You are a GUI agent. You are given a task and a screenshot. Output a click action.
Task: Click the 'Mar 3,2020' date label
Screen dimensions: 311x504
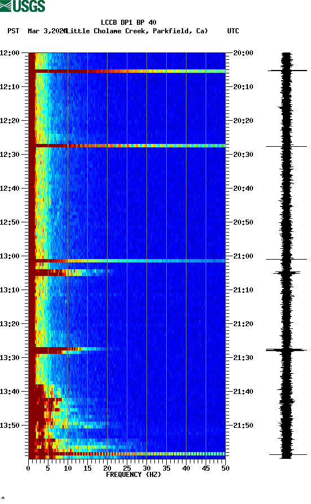pyautogui.click(x=47, y=31)
